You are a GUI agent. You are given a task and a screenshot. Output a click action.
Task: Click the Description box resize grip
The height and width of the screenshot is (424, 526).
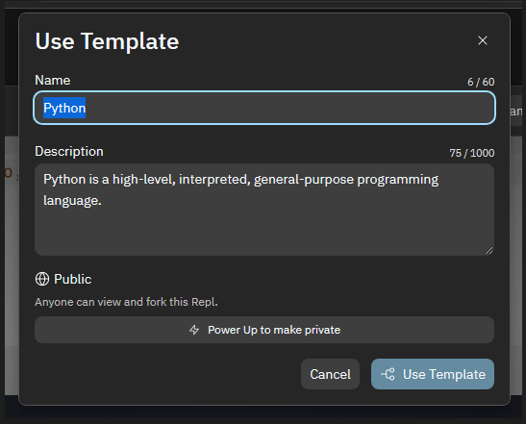coord(488,250)
